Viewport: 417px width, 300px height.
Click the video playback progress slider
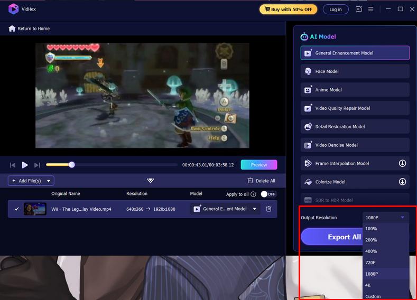111,165
